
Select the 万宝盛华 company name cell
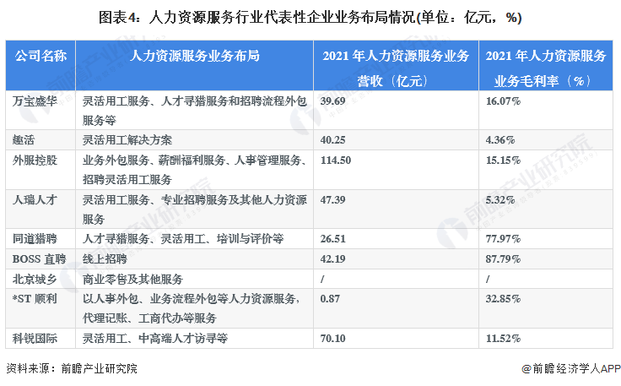click(x=35, y=101)
